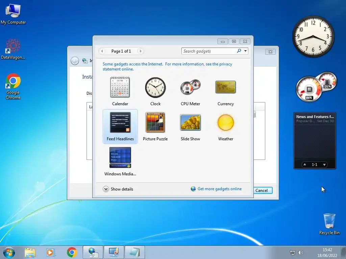This screenshot has width=346, height=259.
Task: Select the Feed Headlines gadget
Action: (120, 126)
